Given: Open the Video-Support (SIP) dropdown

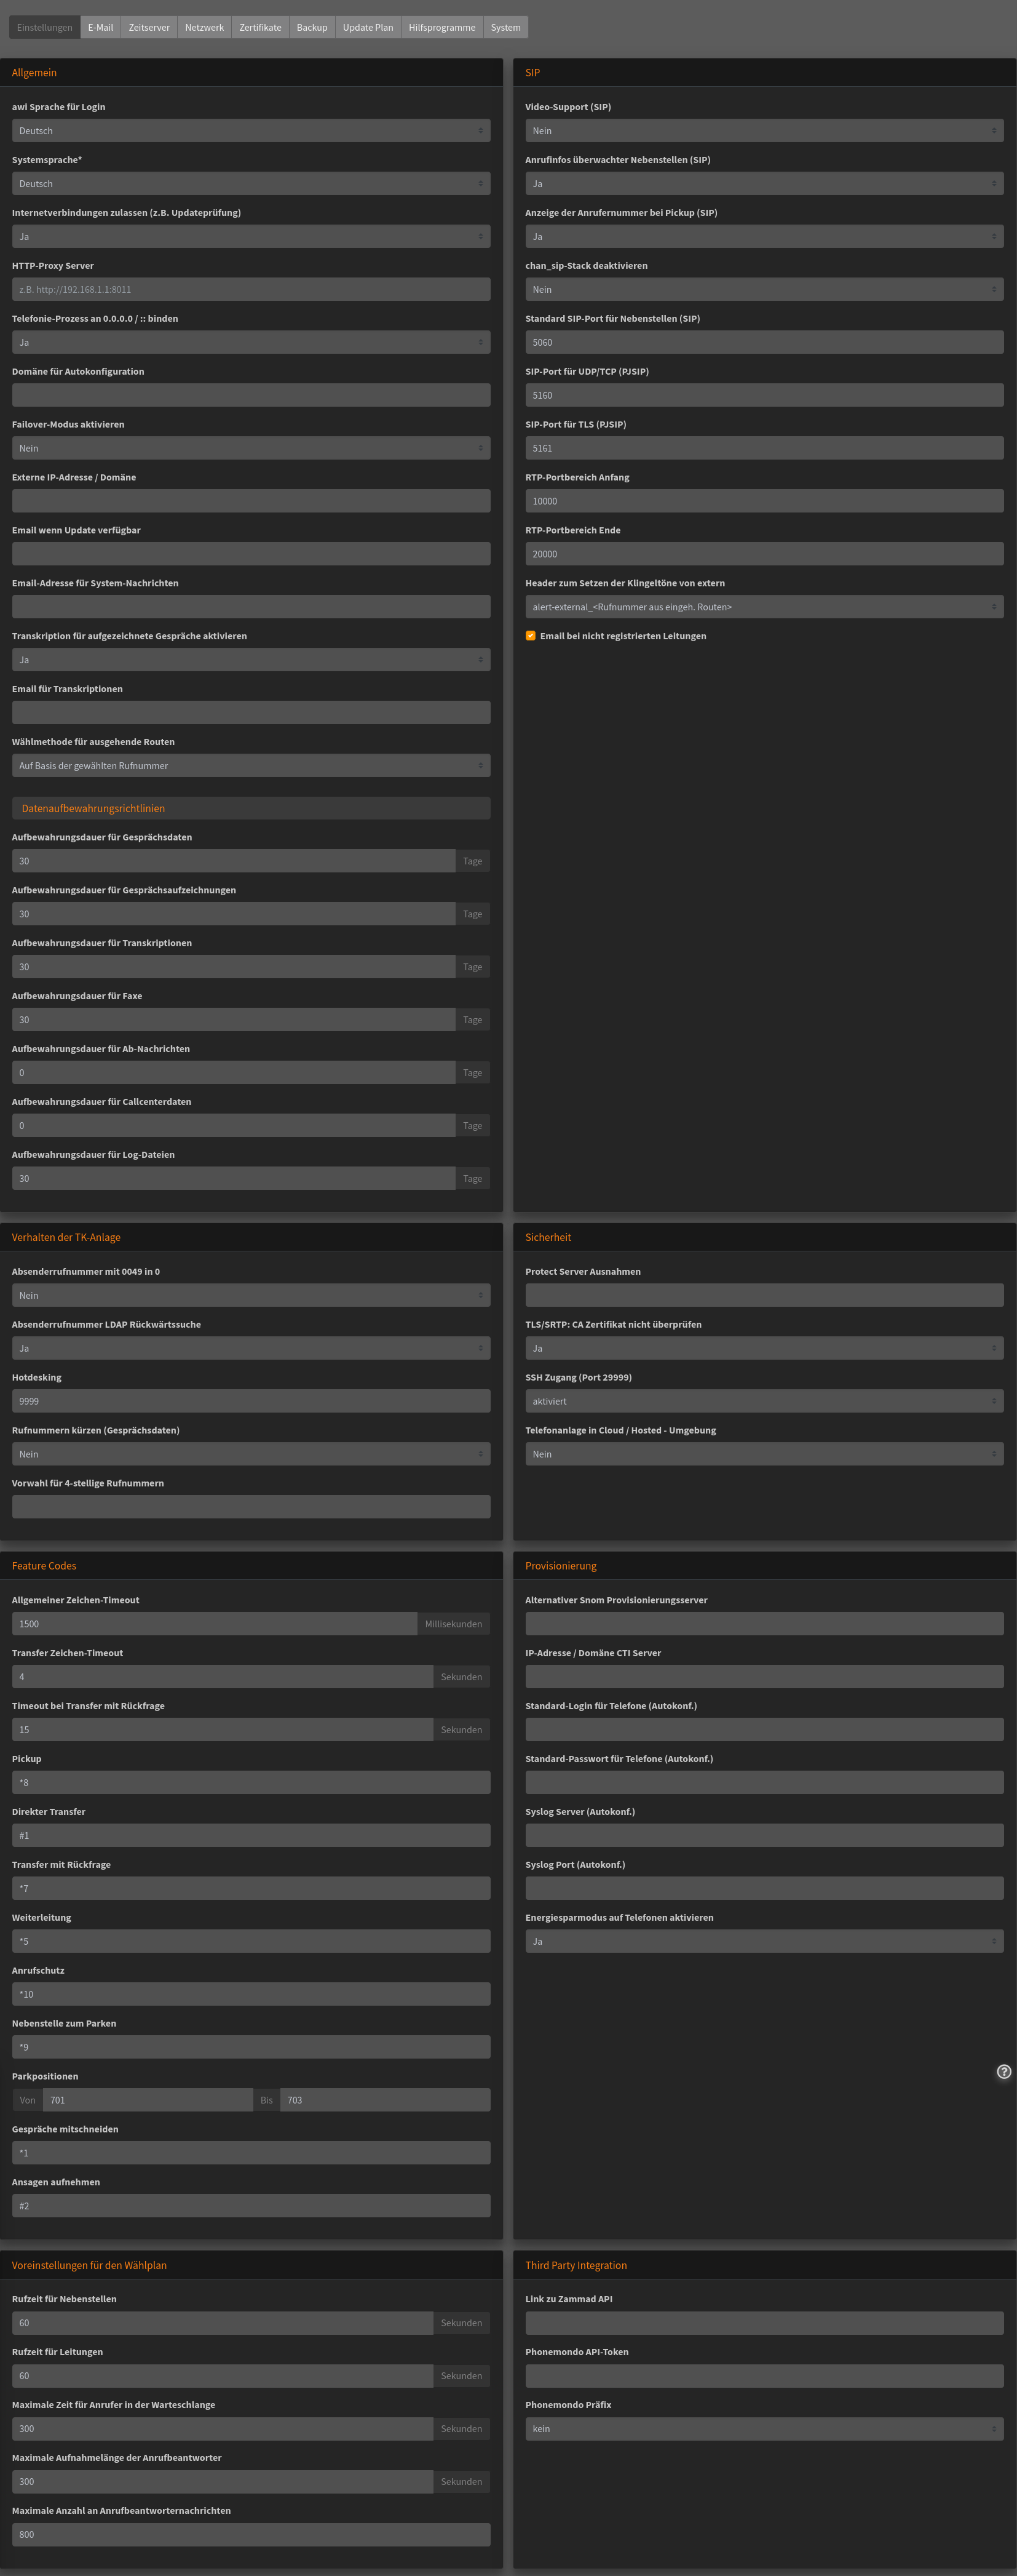Looking at the screenshot, I should (764, 131).
